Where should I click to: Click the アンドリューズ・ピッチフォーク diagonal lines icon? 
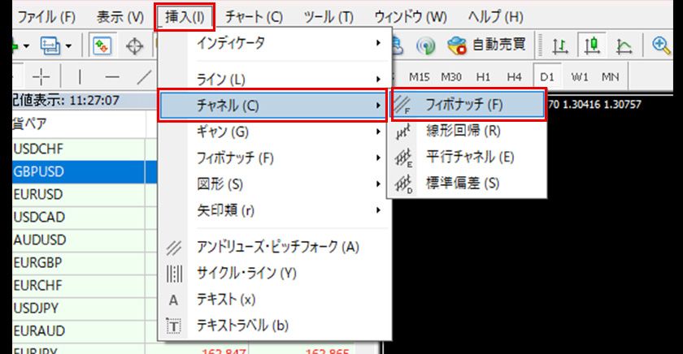click(173, 248)
